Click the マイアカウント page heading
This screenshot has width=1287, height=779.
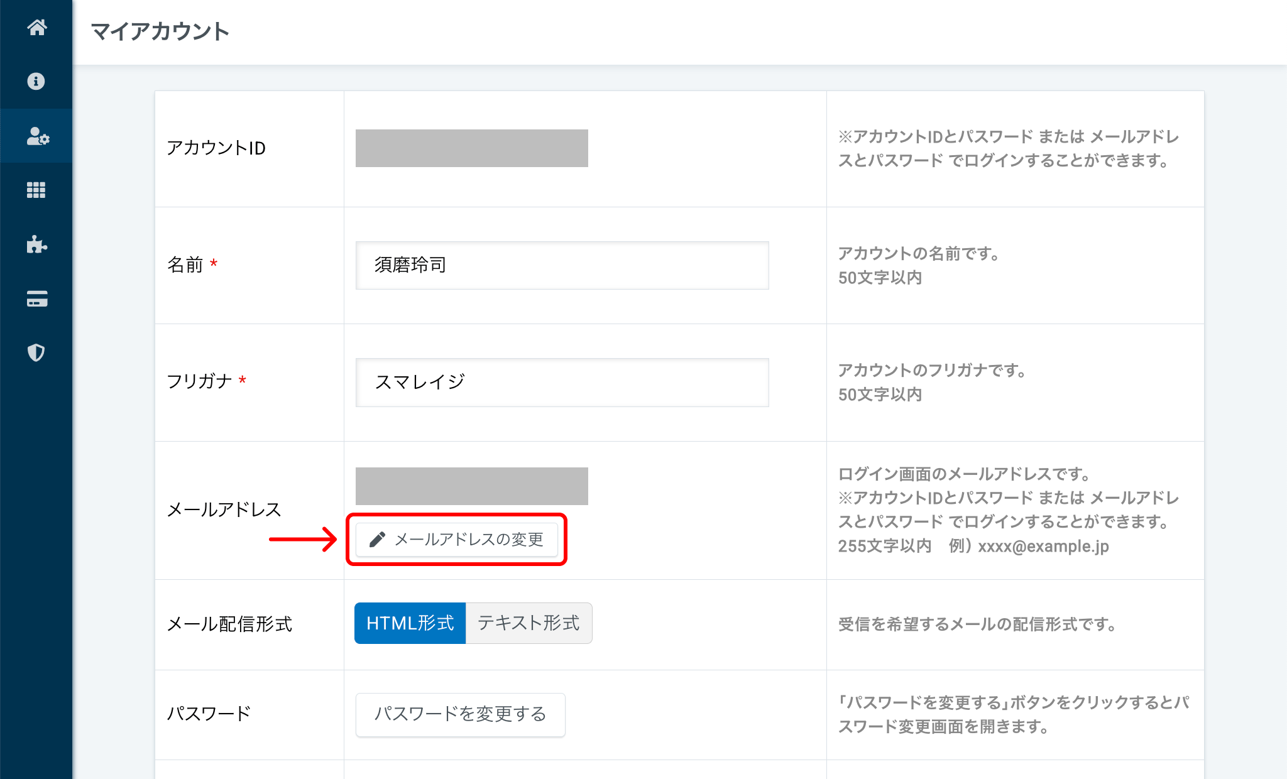tap(160, 31)
